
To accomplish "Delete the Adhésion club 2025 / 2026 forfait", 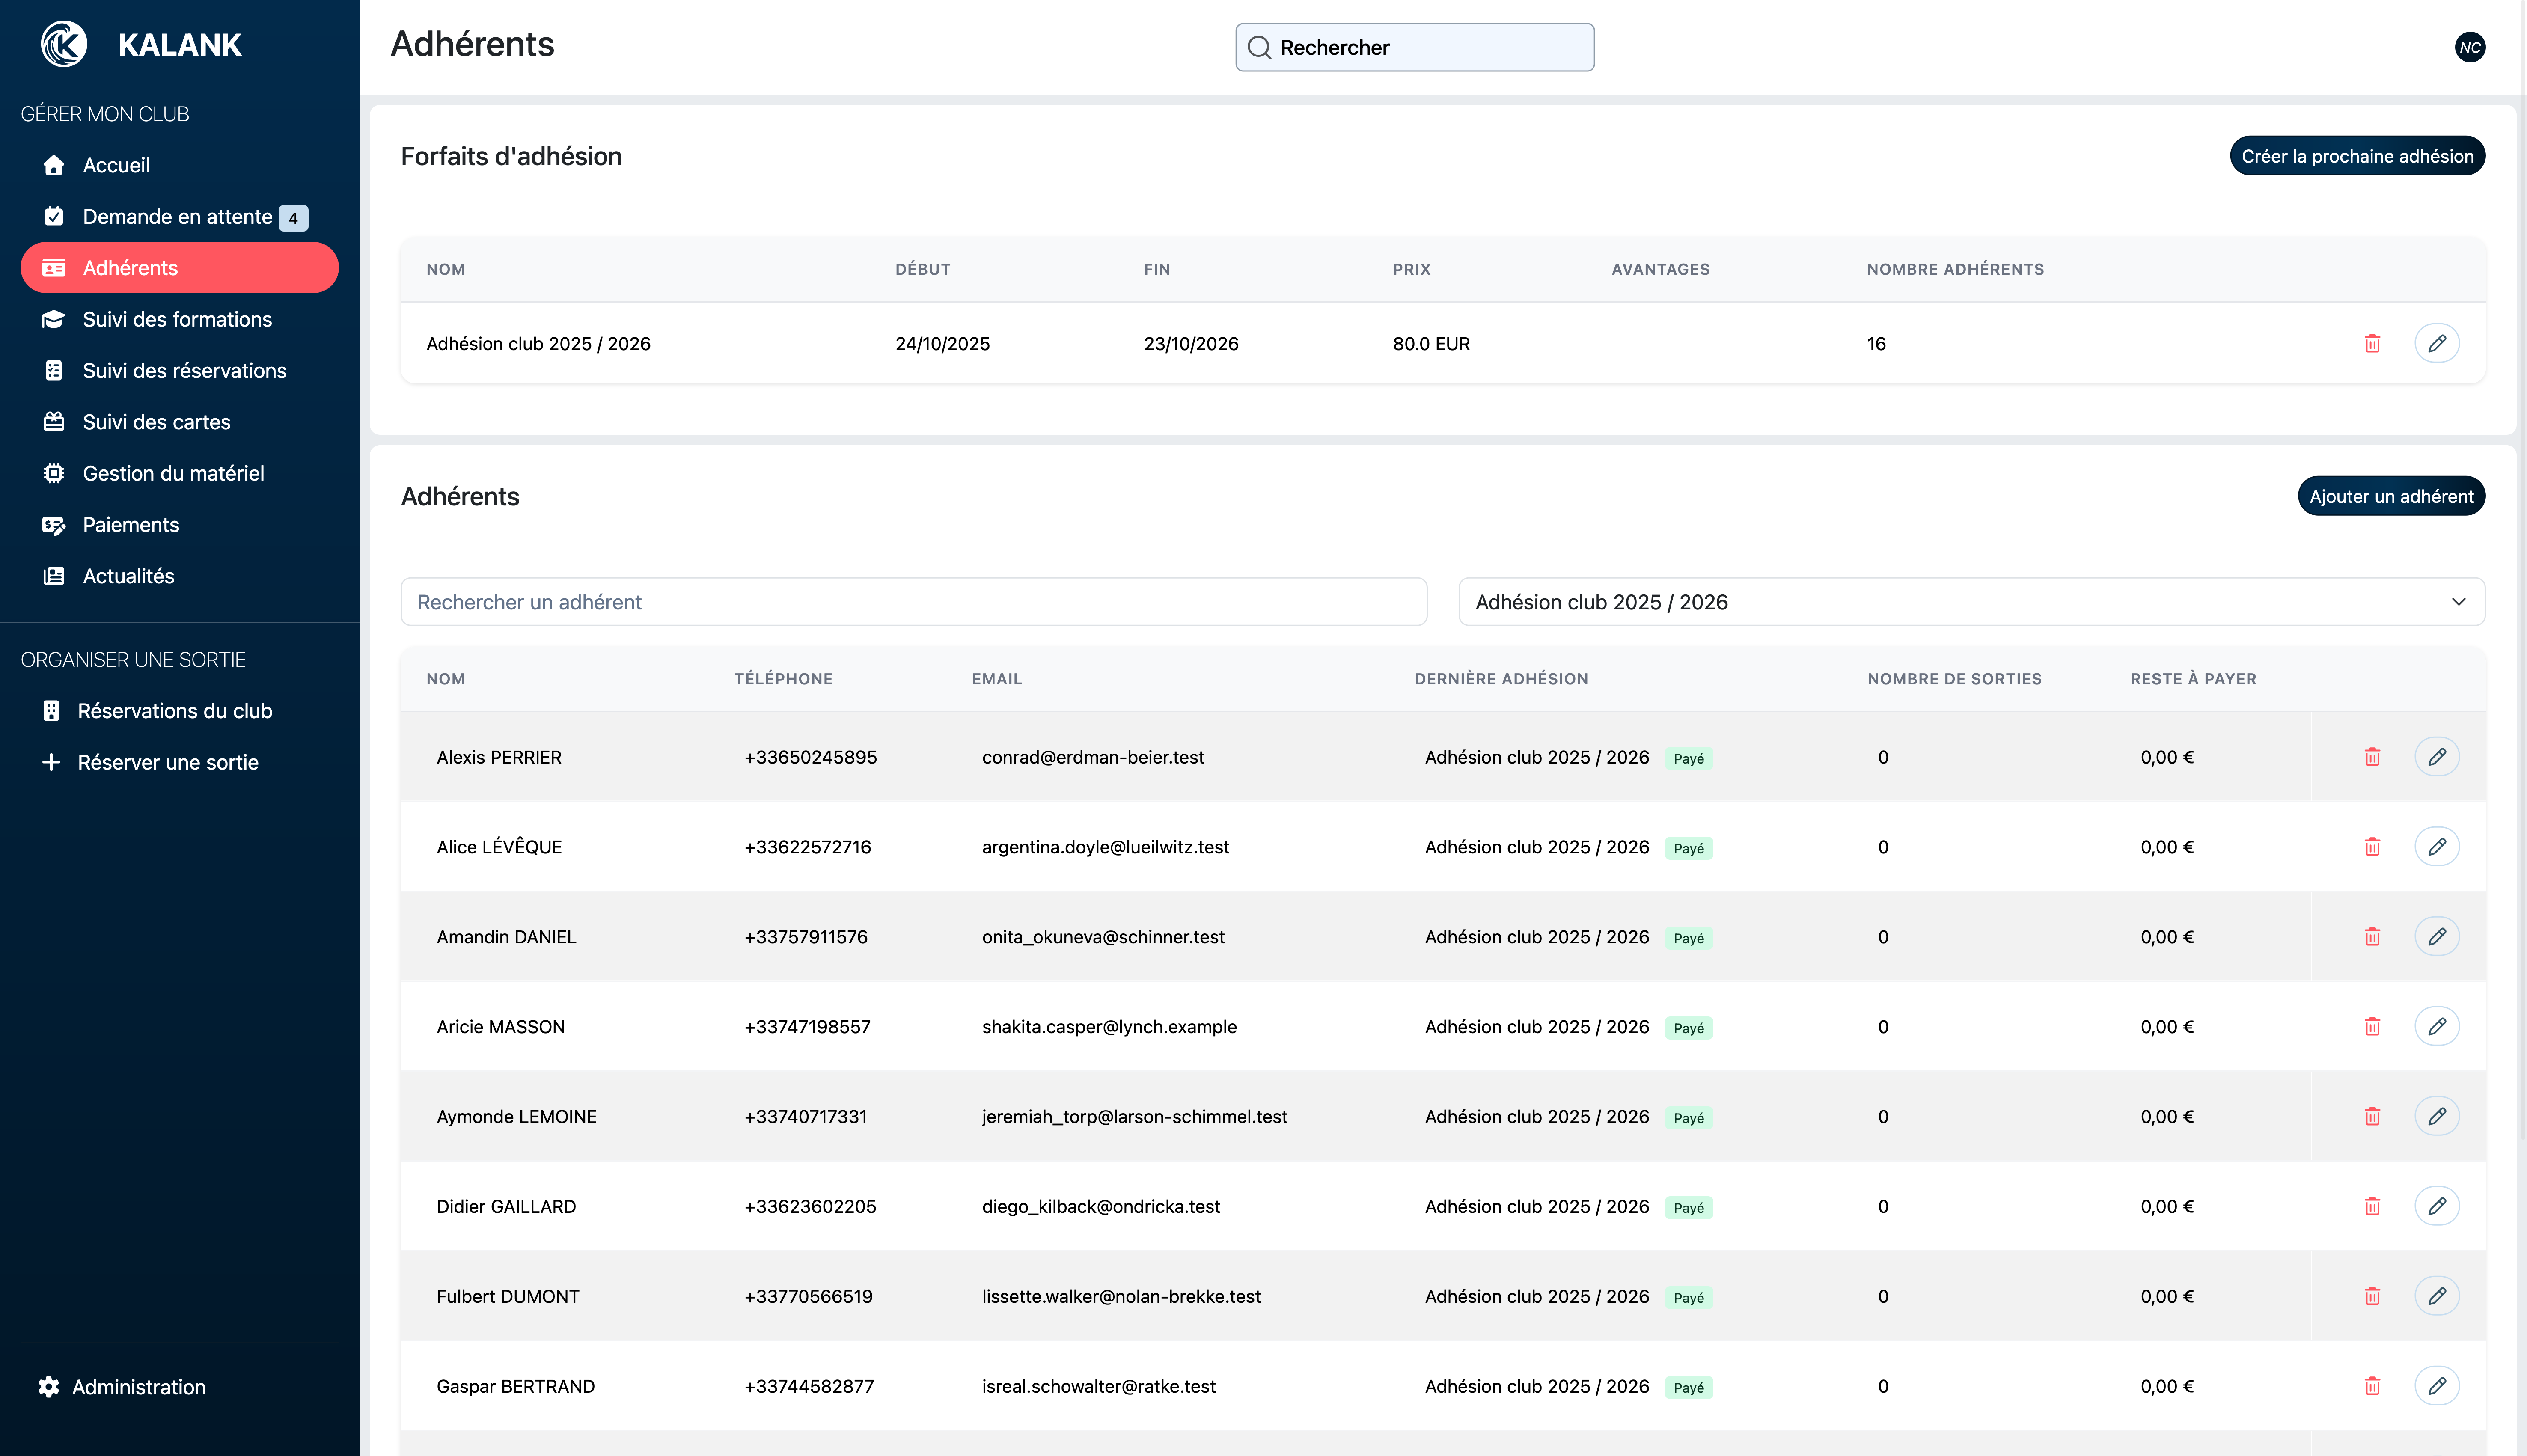I will (2371, 343).
